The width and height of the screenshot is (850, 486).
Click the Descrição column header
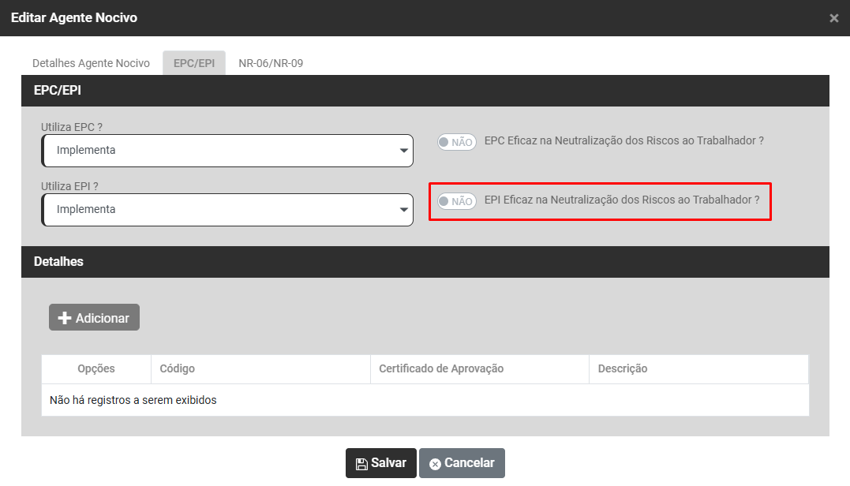tap(698, 369)
